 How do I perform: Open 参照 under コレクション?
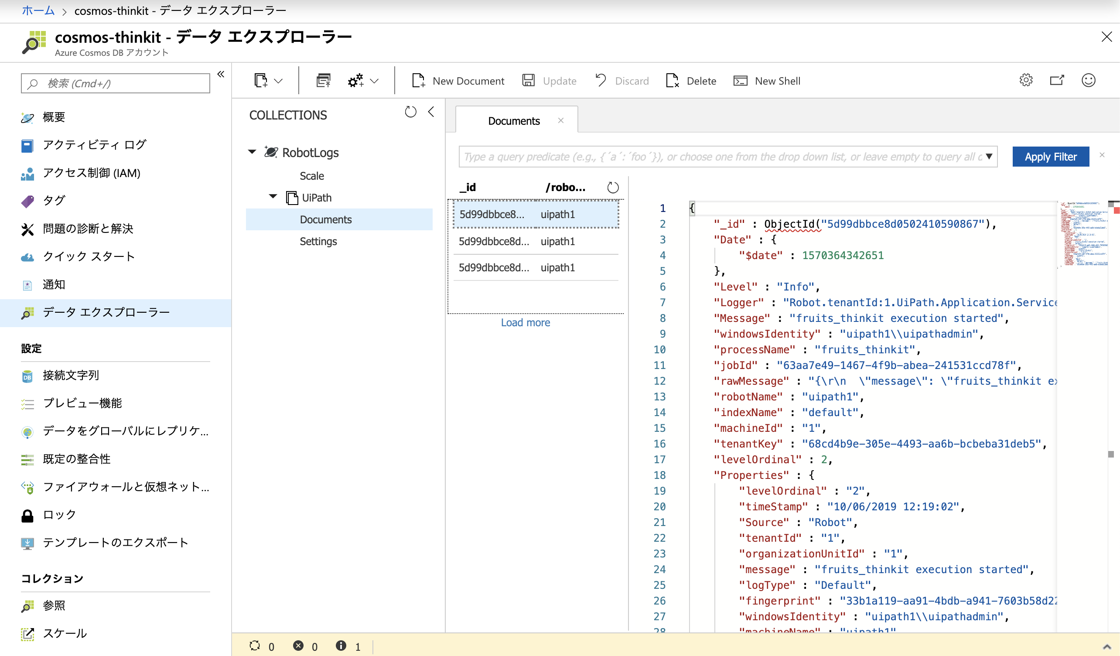point(116,606)
